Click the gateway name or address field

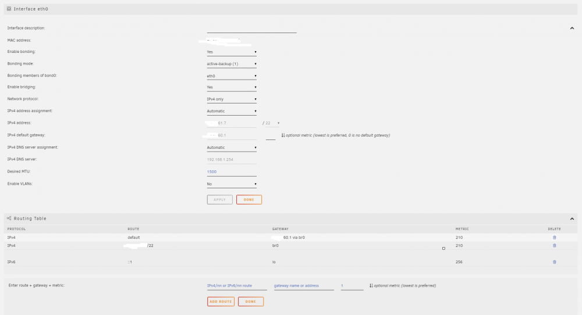point(304,286)
